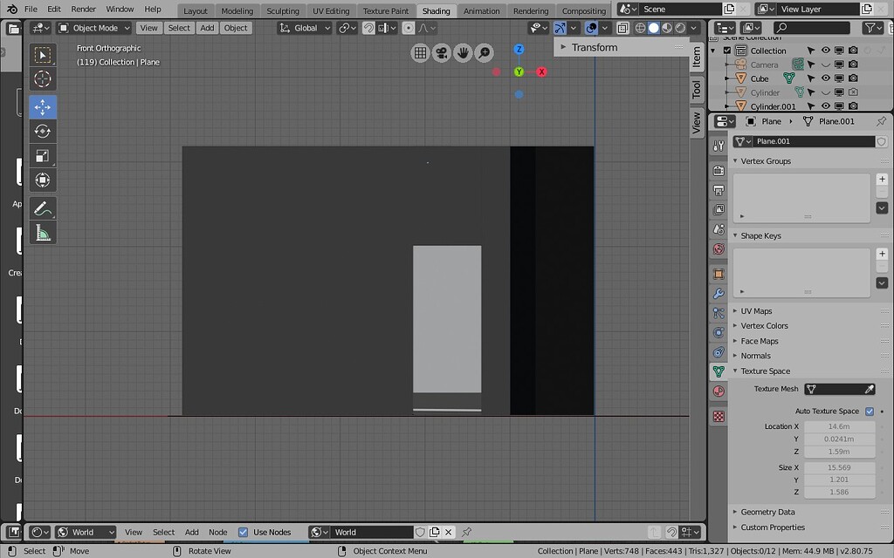Open the Object properties tab
The image size is (894, 558).
coord(719,274)
